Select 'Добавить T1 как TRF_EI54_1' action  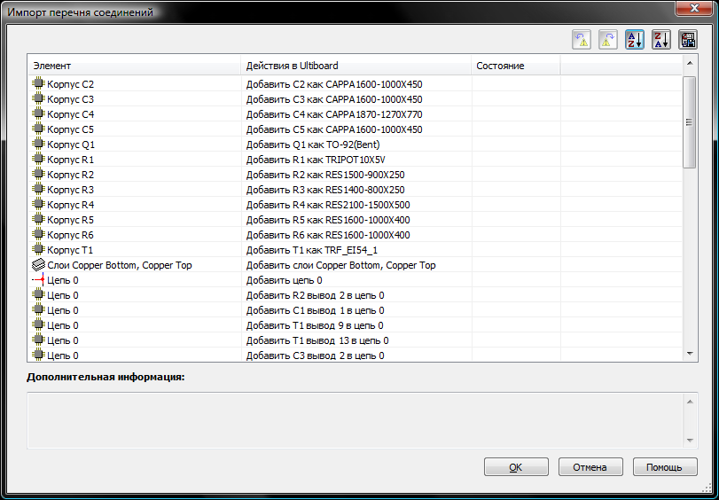tap(312, 251)
